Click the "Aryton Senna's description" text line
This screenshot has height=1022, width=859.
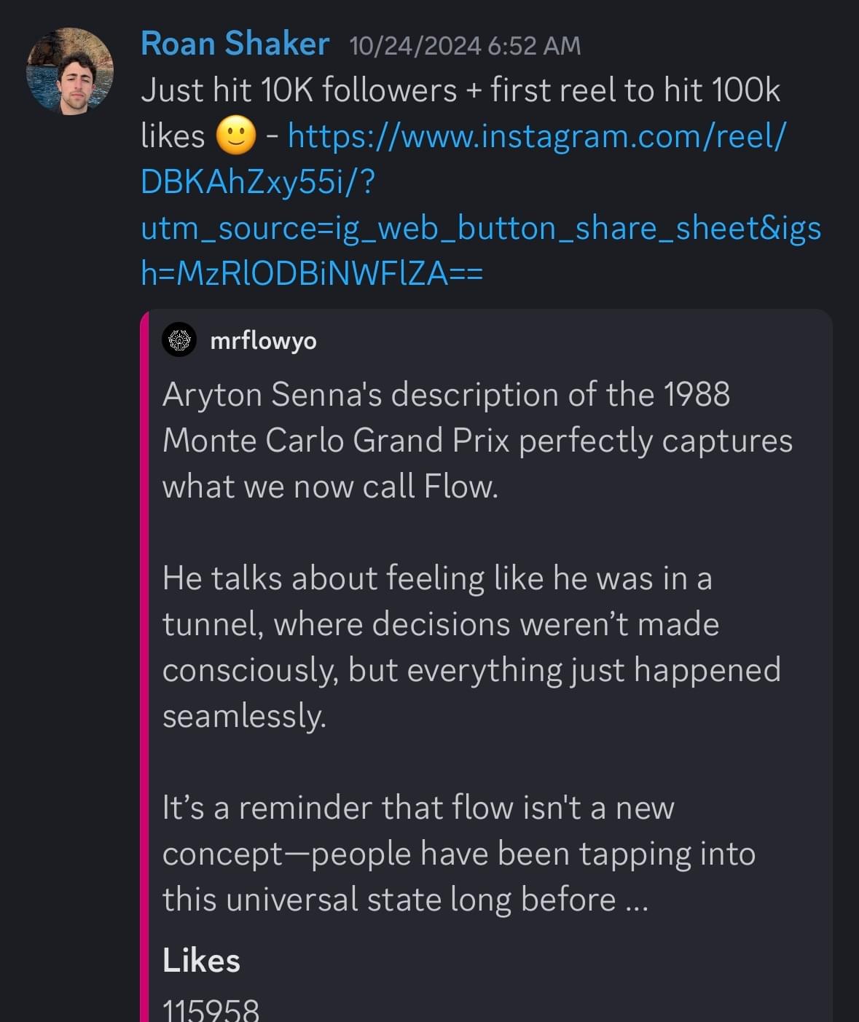tap(446, 395)
